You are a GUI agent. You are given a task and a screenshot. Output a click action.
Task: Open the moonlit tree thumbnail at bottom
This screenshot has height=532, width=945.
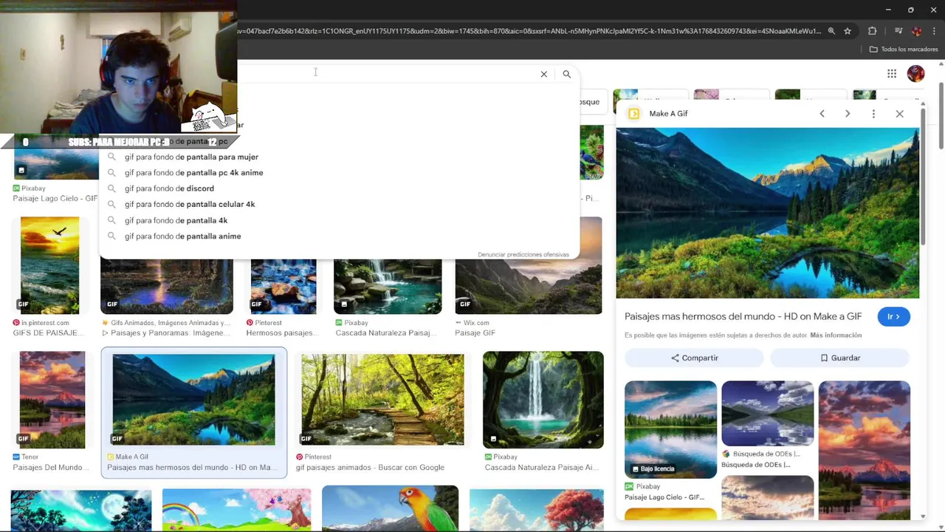(81, 510)
